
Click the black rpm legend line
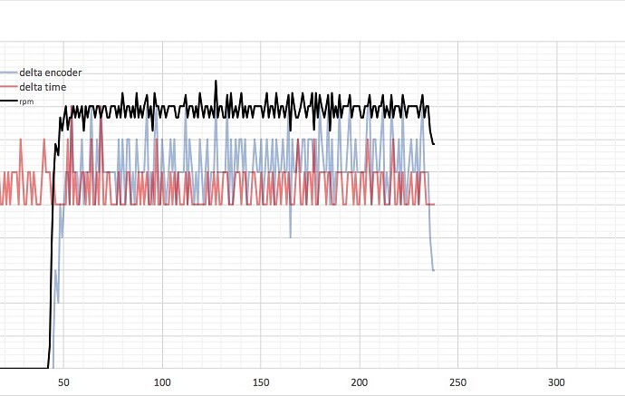[x=9, y=101]
